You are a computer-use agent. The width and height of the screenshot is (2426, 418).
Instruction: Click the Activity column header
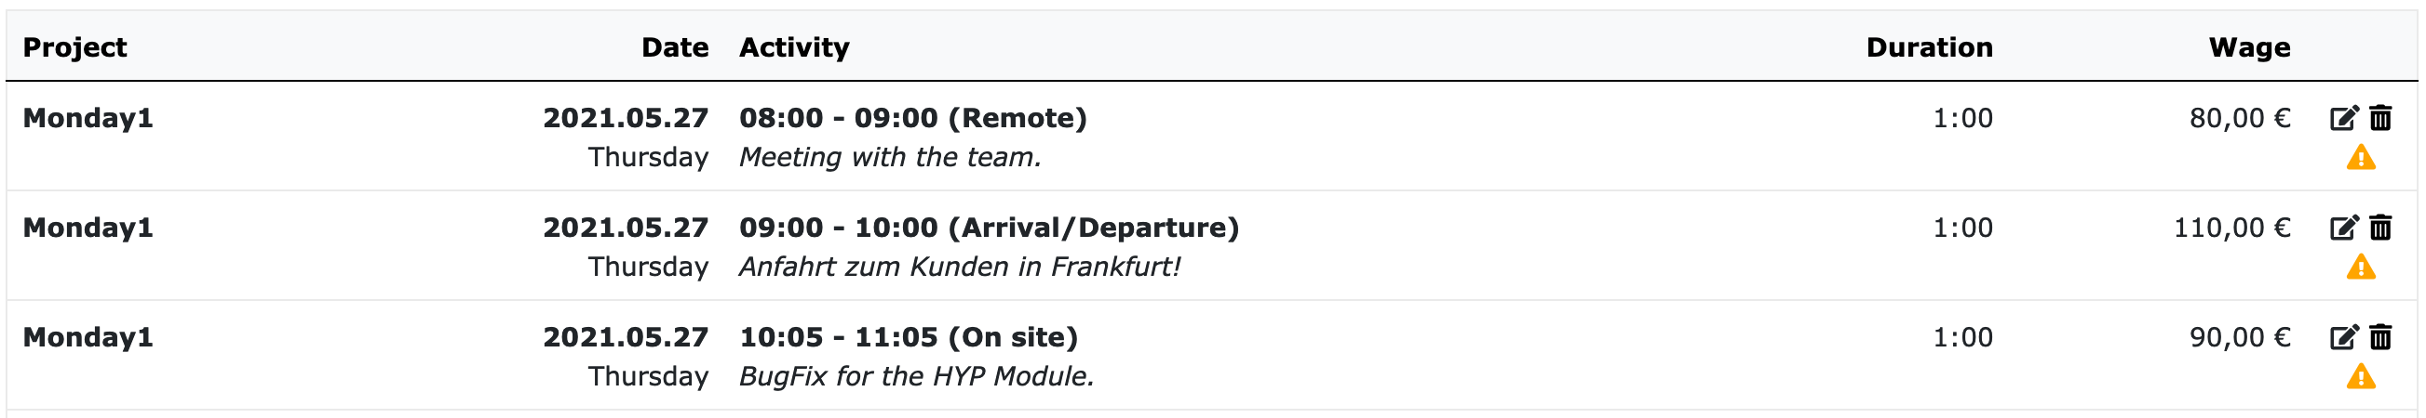794,48
